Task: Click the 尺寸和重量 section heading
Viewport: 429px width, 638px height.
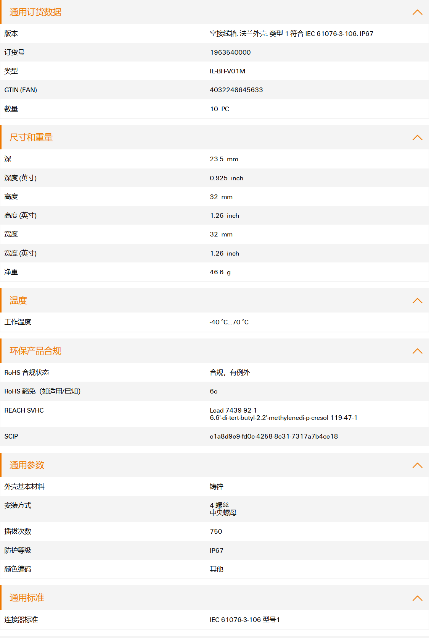Action: 31,138
